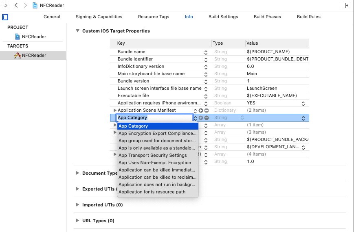Click the minus button on App Category row

(207, 118)
